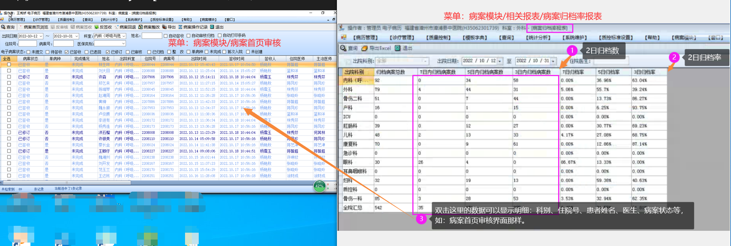Click the 病案整改 toolbar icon

tap(140, 27)
